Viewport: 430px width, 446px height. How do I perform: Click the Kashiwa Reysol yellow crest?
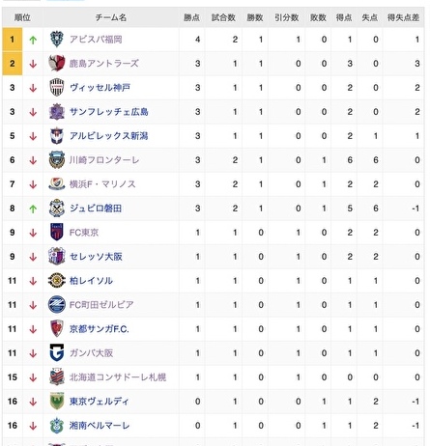click(57, 281)
